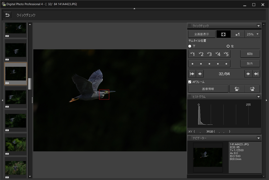Apply check mark 3 to image
269x180 pixels.
[209, 54]
